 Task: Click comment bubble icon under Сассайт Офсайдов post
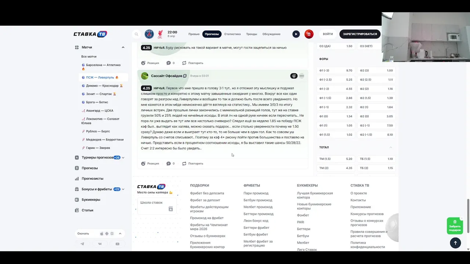[169, 164]
